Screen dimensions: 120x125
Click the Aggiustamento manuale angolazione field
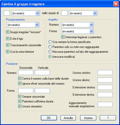click(x=105, y=104)
